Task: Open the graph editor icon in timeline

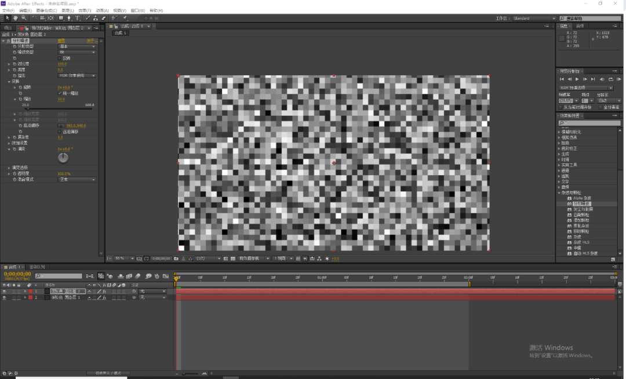Action: pyautogui.click(x=166, y=276)
